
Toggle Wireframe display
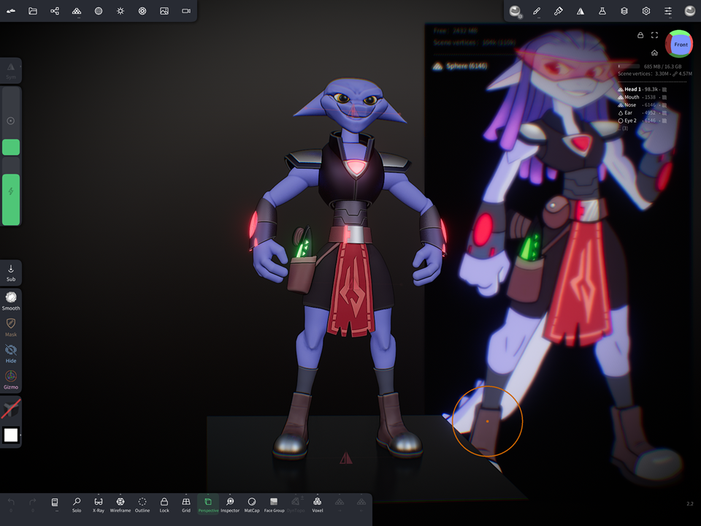(x=120, y=505)
